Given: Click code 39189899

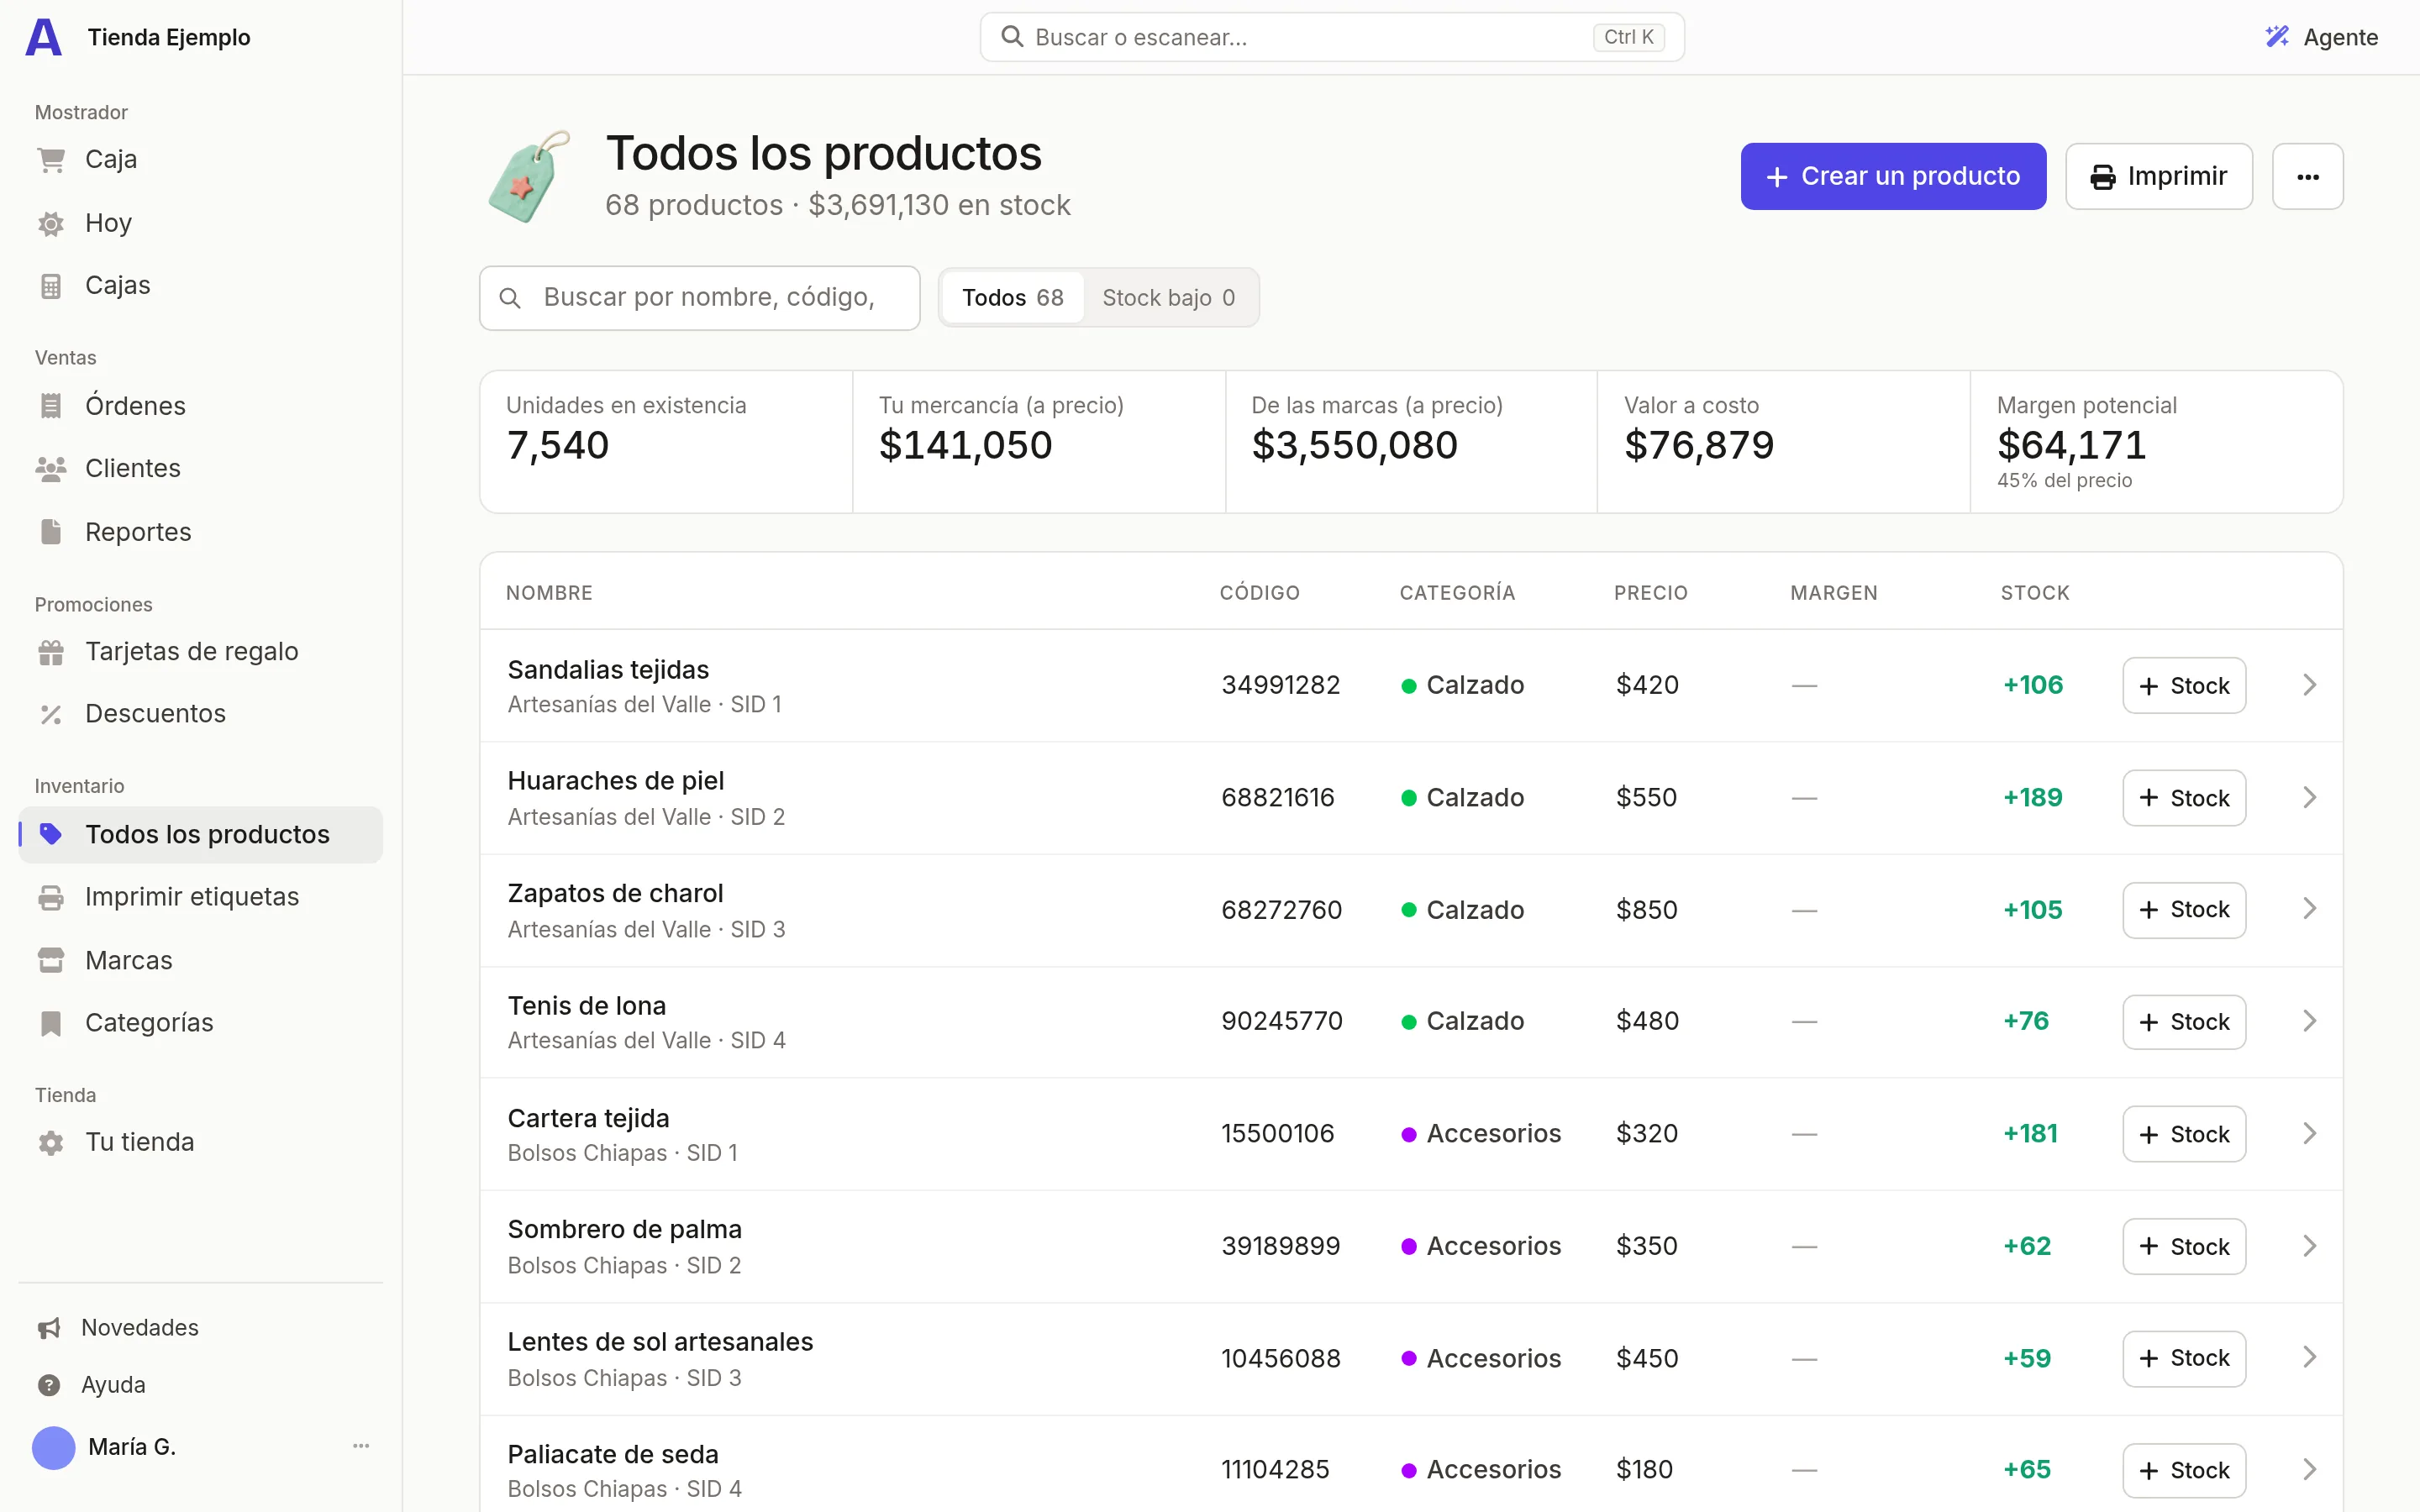Looking at the screenshot, I should click(1280, 1246).
